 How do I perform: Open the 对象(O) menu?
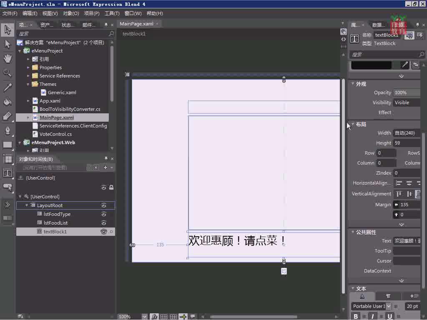coord(71,13)
